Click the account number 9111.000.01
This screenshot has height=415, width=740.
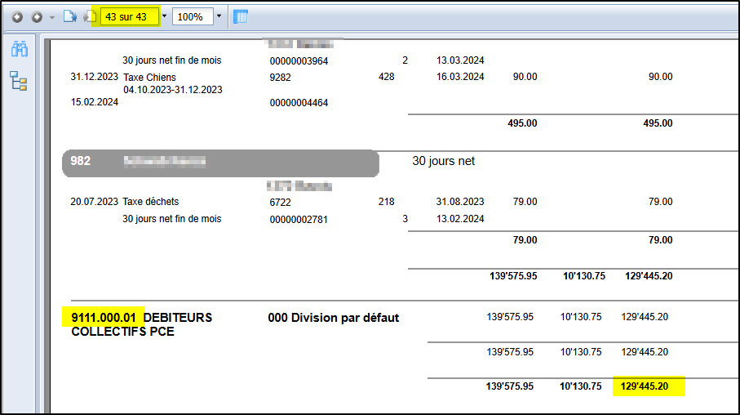coord(104,318)
